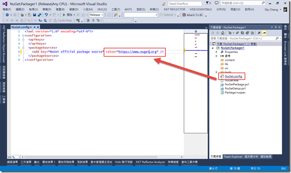
Task: Open .NET Reflector Object Browser side tab
Action: (x=3, y=44)
